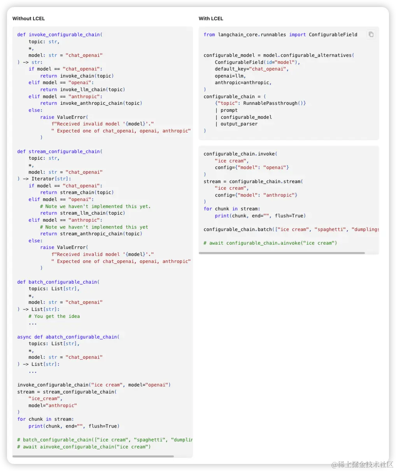Click 'stream = configurable_chain.stream(' line
Screen dimensions: 396x471
coord(253,182)
